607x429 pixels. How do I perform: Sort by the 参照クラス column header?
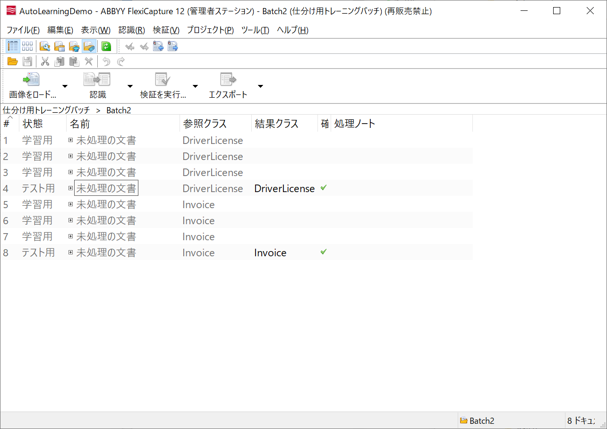pyautogui.click(x=215, y=124)
